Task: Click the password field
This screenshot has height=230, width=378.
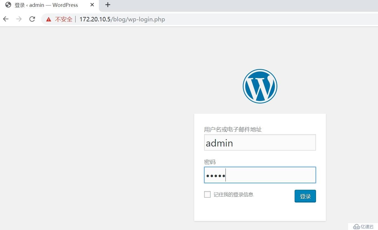Action: click(x=260, y=175)
